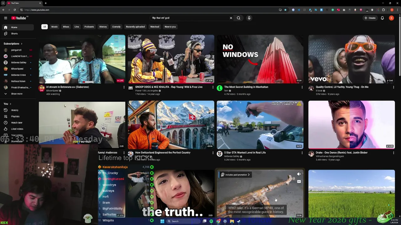Open Steam from the taskbar
This screenshot has width=401, height=225.
(x=239, y=221)
